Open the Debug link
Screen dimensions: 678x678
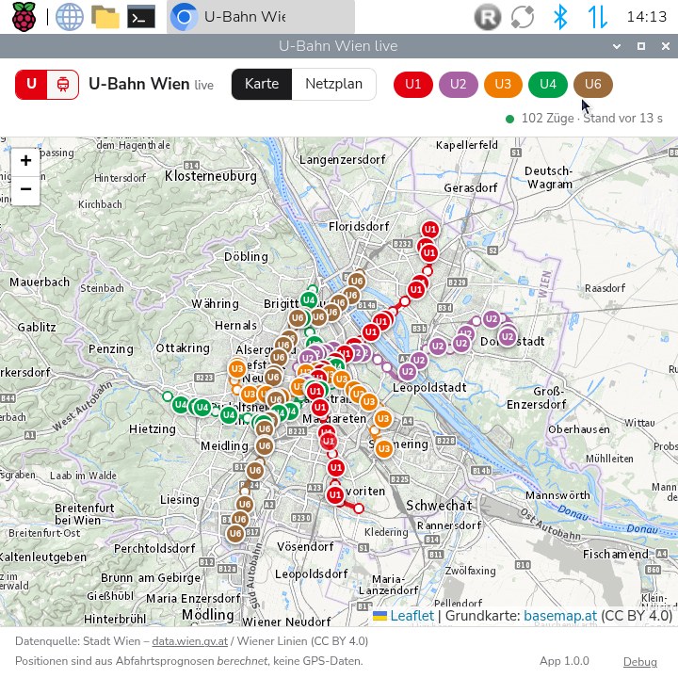pos(640,662)
